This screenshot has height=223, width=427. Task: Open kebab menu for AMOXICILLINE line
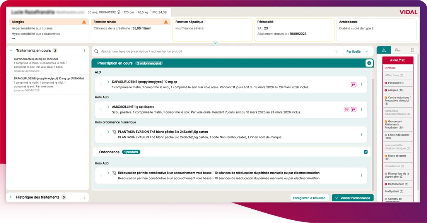coord(362,110)
